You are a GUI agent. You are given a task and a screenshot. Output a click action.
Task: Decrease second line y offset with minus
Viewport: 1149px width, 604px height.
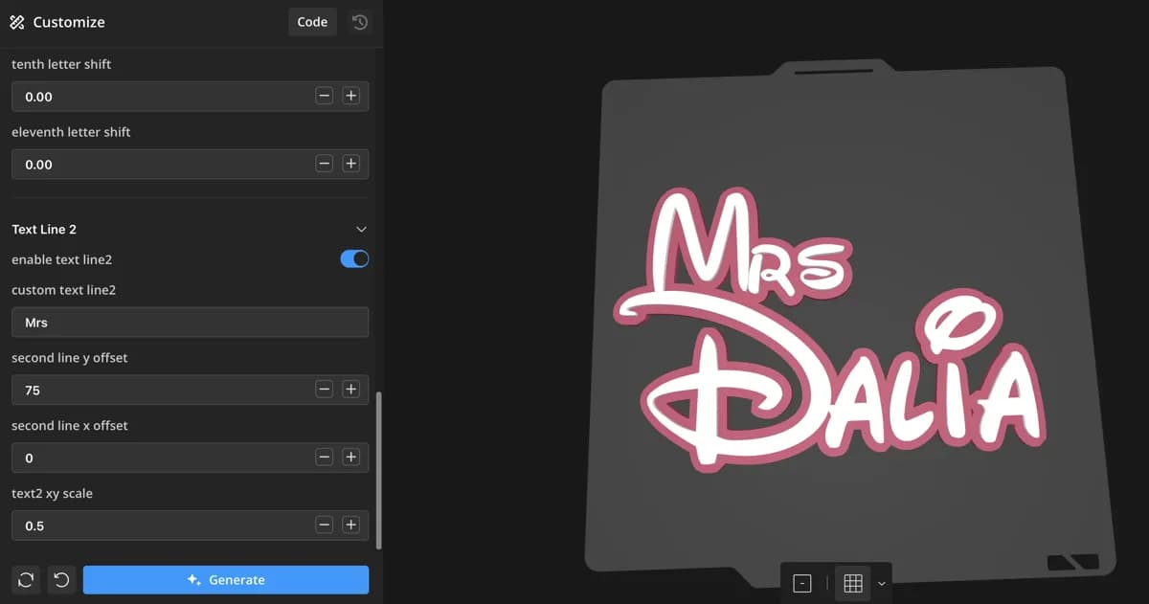pos(325,390)
